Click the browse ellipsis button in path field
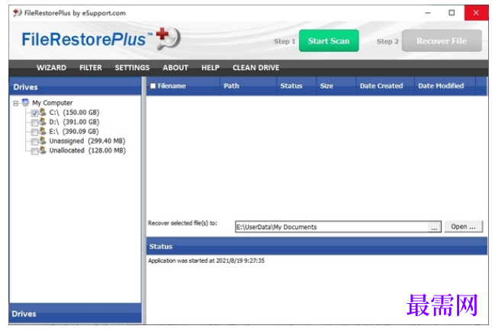This screenshot has width=492, height=329. click(x=434, y=227)
